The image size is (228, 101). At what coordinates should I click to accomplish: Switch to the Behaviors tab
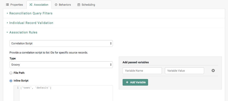[x=63, y=5]
